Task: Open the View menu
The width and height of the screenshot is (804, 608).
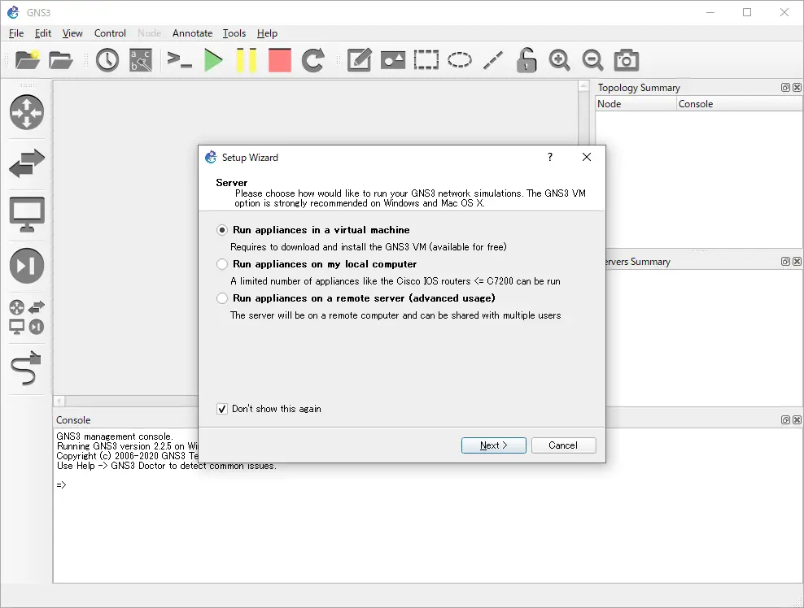Action: pos(72,33)
